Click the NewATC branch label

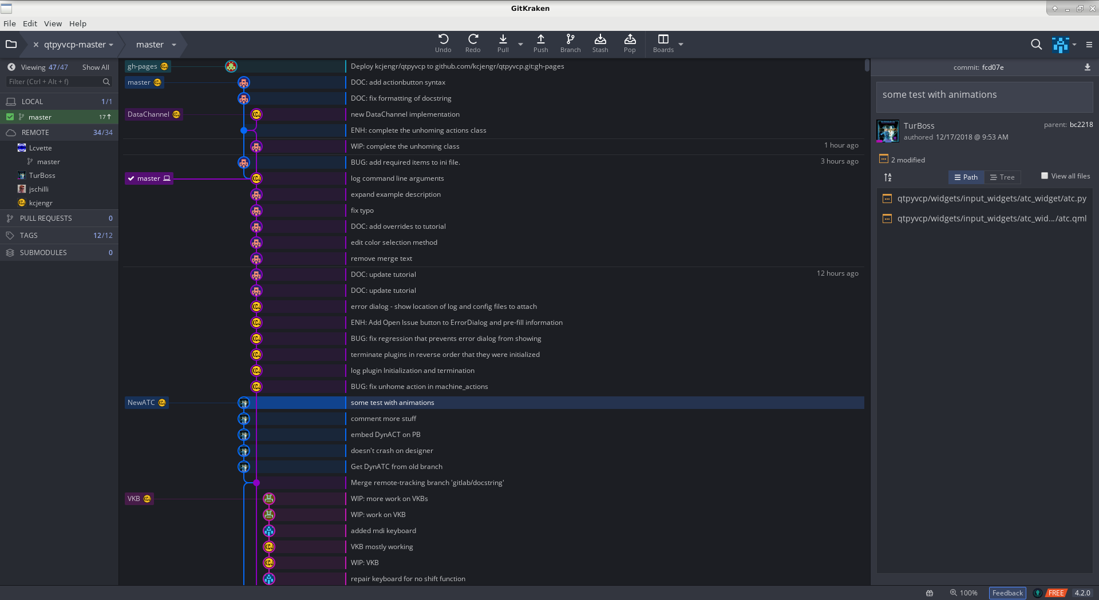147,403
